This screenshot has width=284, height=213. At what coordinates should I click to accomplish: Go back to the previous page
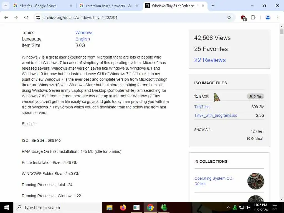(6, 17)
